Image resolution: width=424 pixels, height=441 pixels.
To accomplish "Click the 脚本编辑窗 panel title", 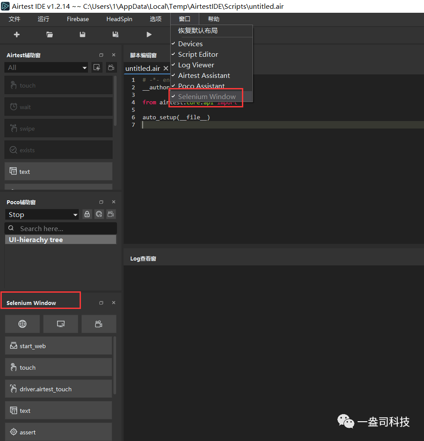I will (143, 55).
